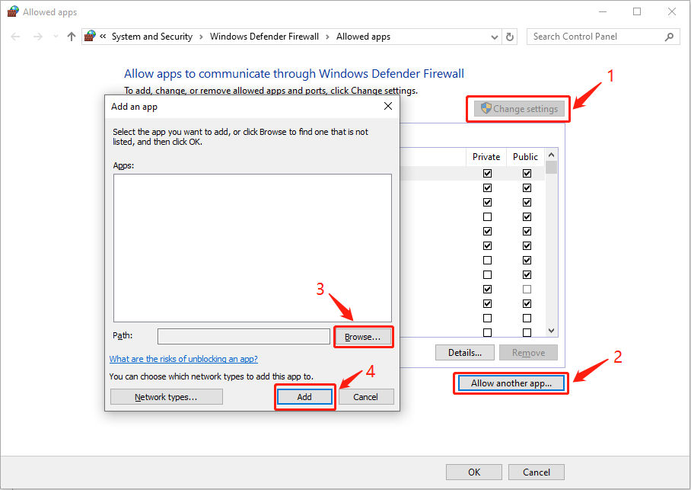Image resolution: width=691 pixels, height=490 pixels.
Task: Click the Change settings button
Action: pos(519,109)
